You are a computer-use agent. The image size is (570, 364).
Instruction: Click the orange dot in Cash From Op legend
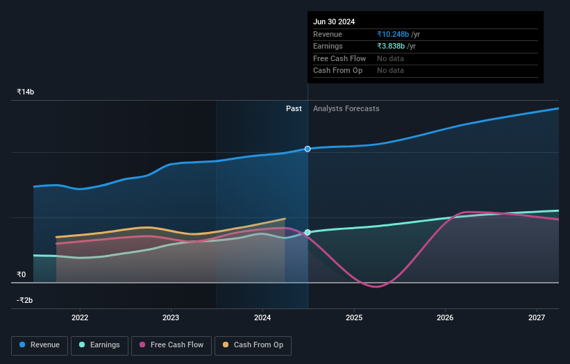(x=226, y=345)
